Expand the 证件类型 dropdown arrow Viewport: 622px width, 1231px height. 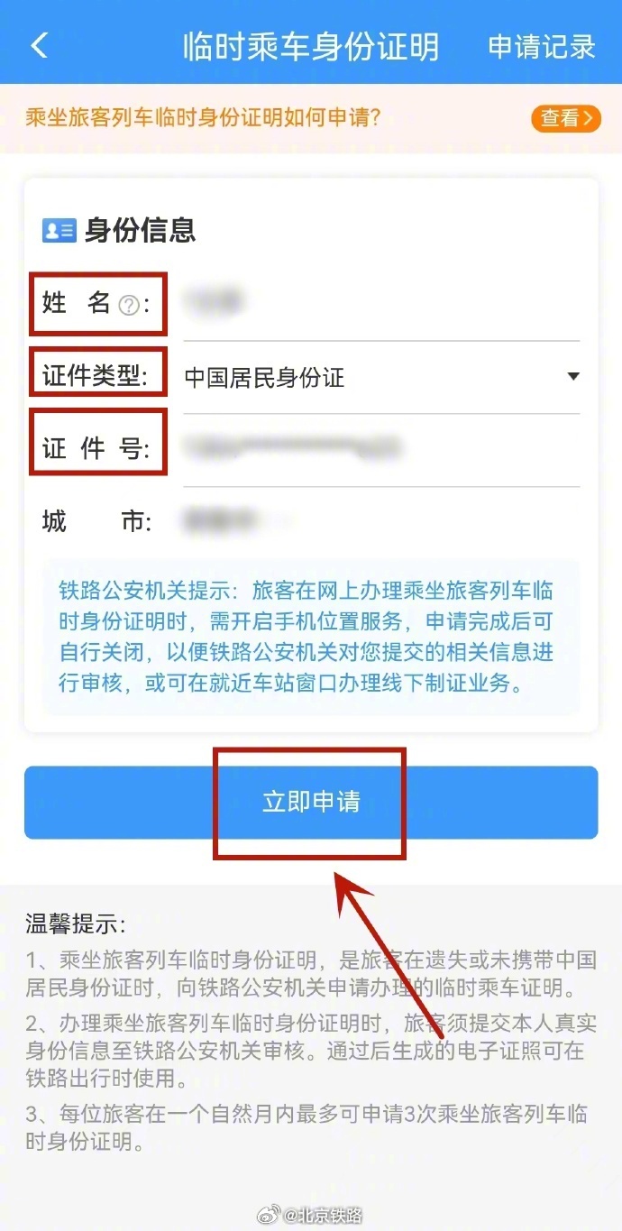[572, 376]
